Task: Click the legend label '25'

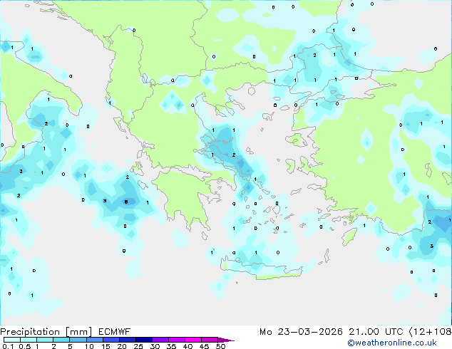Action: 138,346
